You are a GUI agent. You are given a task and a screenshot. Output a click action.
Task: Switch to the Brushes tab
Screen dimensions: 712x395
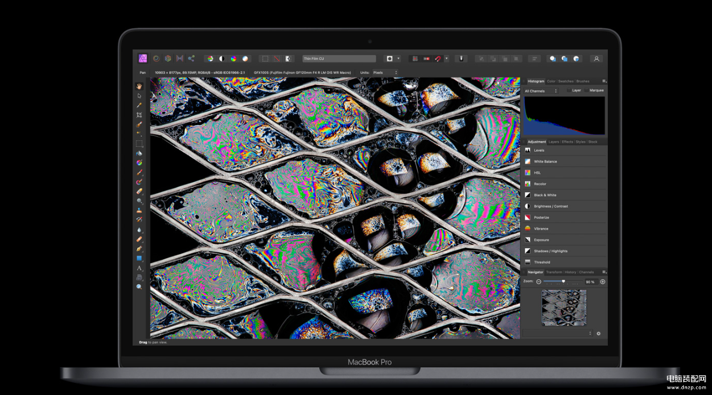(x=583, y=81)
